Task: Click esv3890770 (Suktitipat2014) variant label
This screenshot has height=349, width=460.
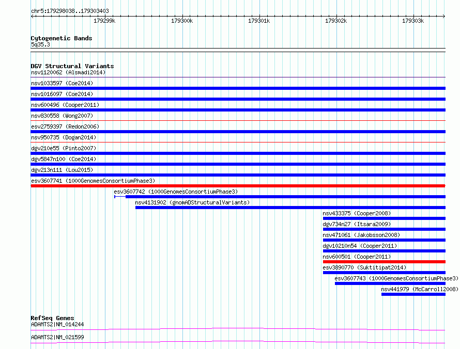Action: 364,267
